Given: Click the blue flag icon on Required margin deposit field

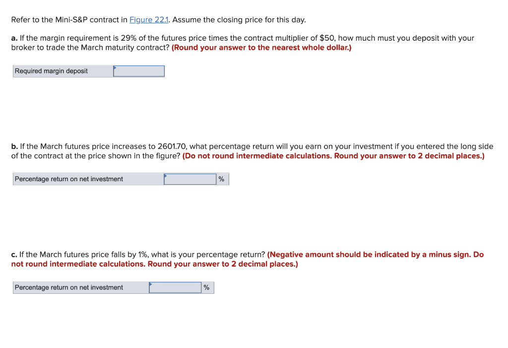Looking at the screenshot, I should 115,68.
